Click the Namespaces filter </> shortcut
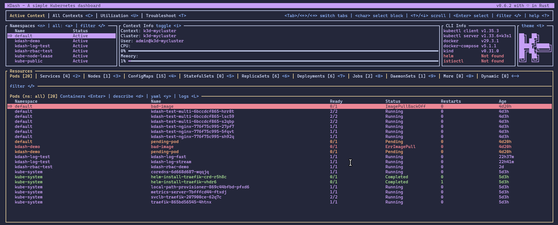The width and height of the screenshot is (558, 225). coord(93,26)
